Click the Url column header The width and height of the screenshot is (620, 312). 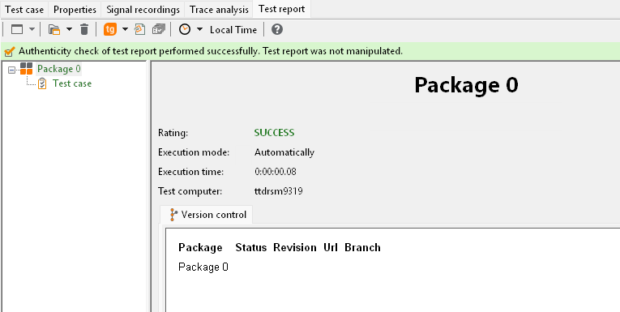pyautogui.click(x=331, y=247)
